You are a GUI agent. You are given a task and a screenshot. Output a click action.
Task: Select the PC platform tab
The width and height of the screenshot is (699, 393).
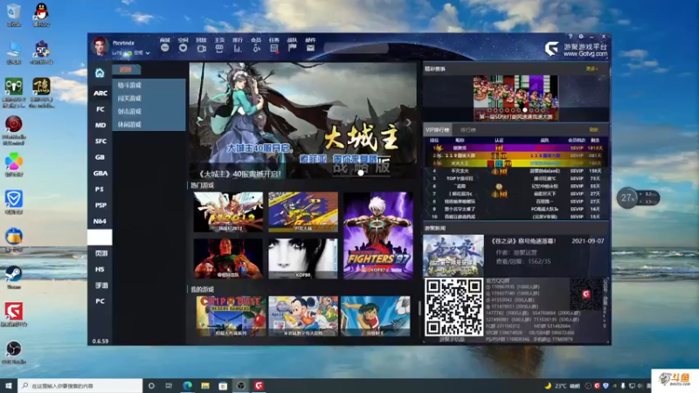100,301
